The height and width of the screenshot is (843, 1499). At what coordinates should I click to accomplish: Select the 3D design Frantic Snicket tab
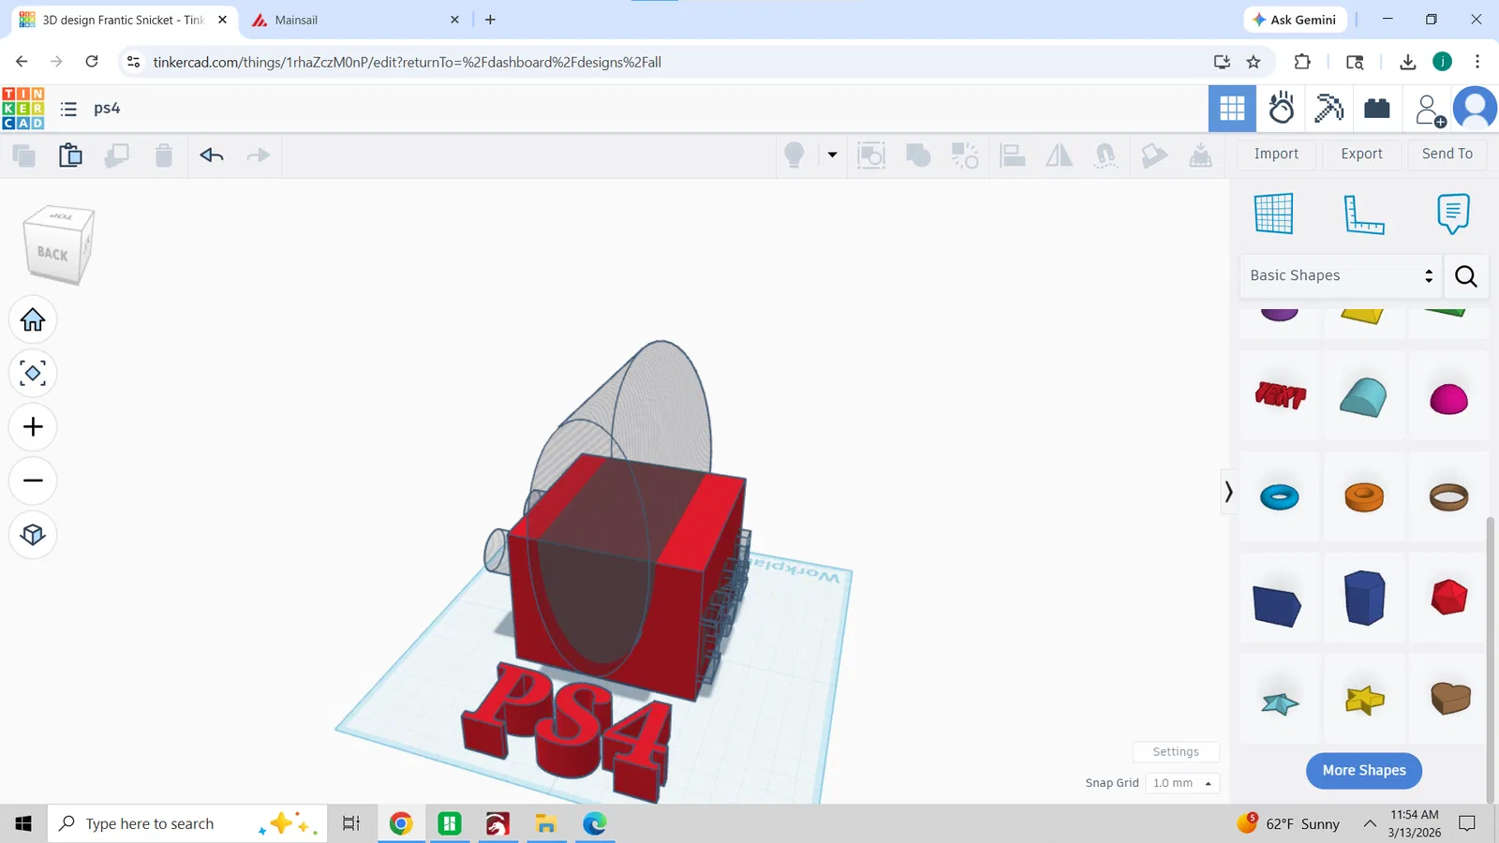tap(125, 20)
